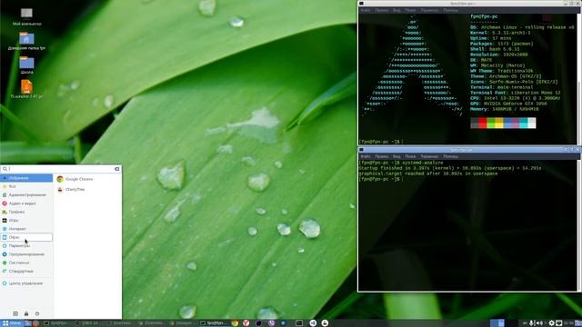Open the Интернет category
Image resolution: width=582 pixels, height=327 pixels.
[x=26, y=229]
